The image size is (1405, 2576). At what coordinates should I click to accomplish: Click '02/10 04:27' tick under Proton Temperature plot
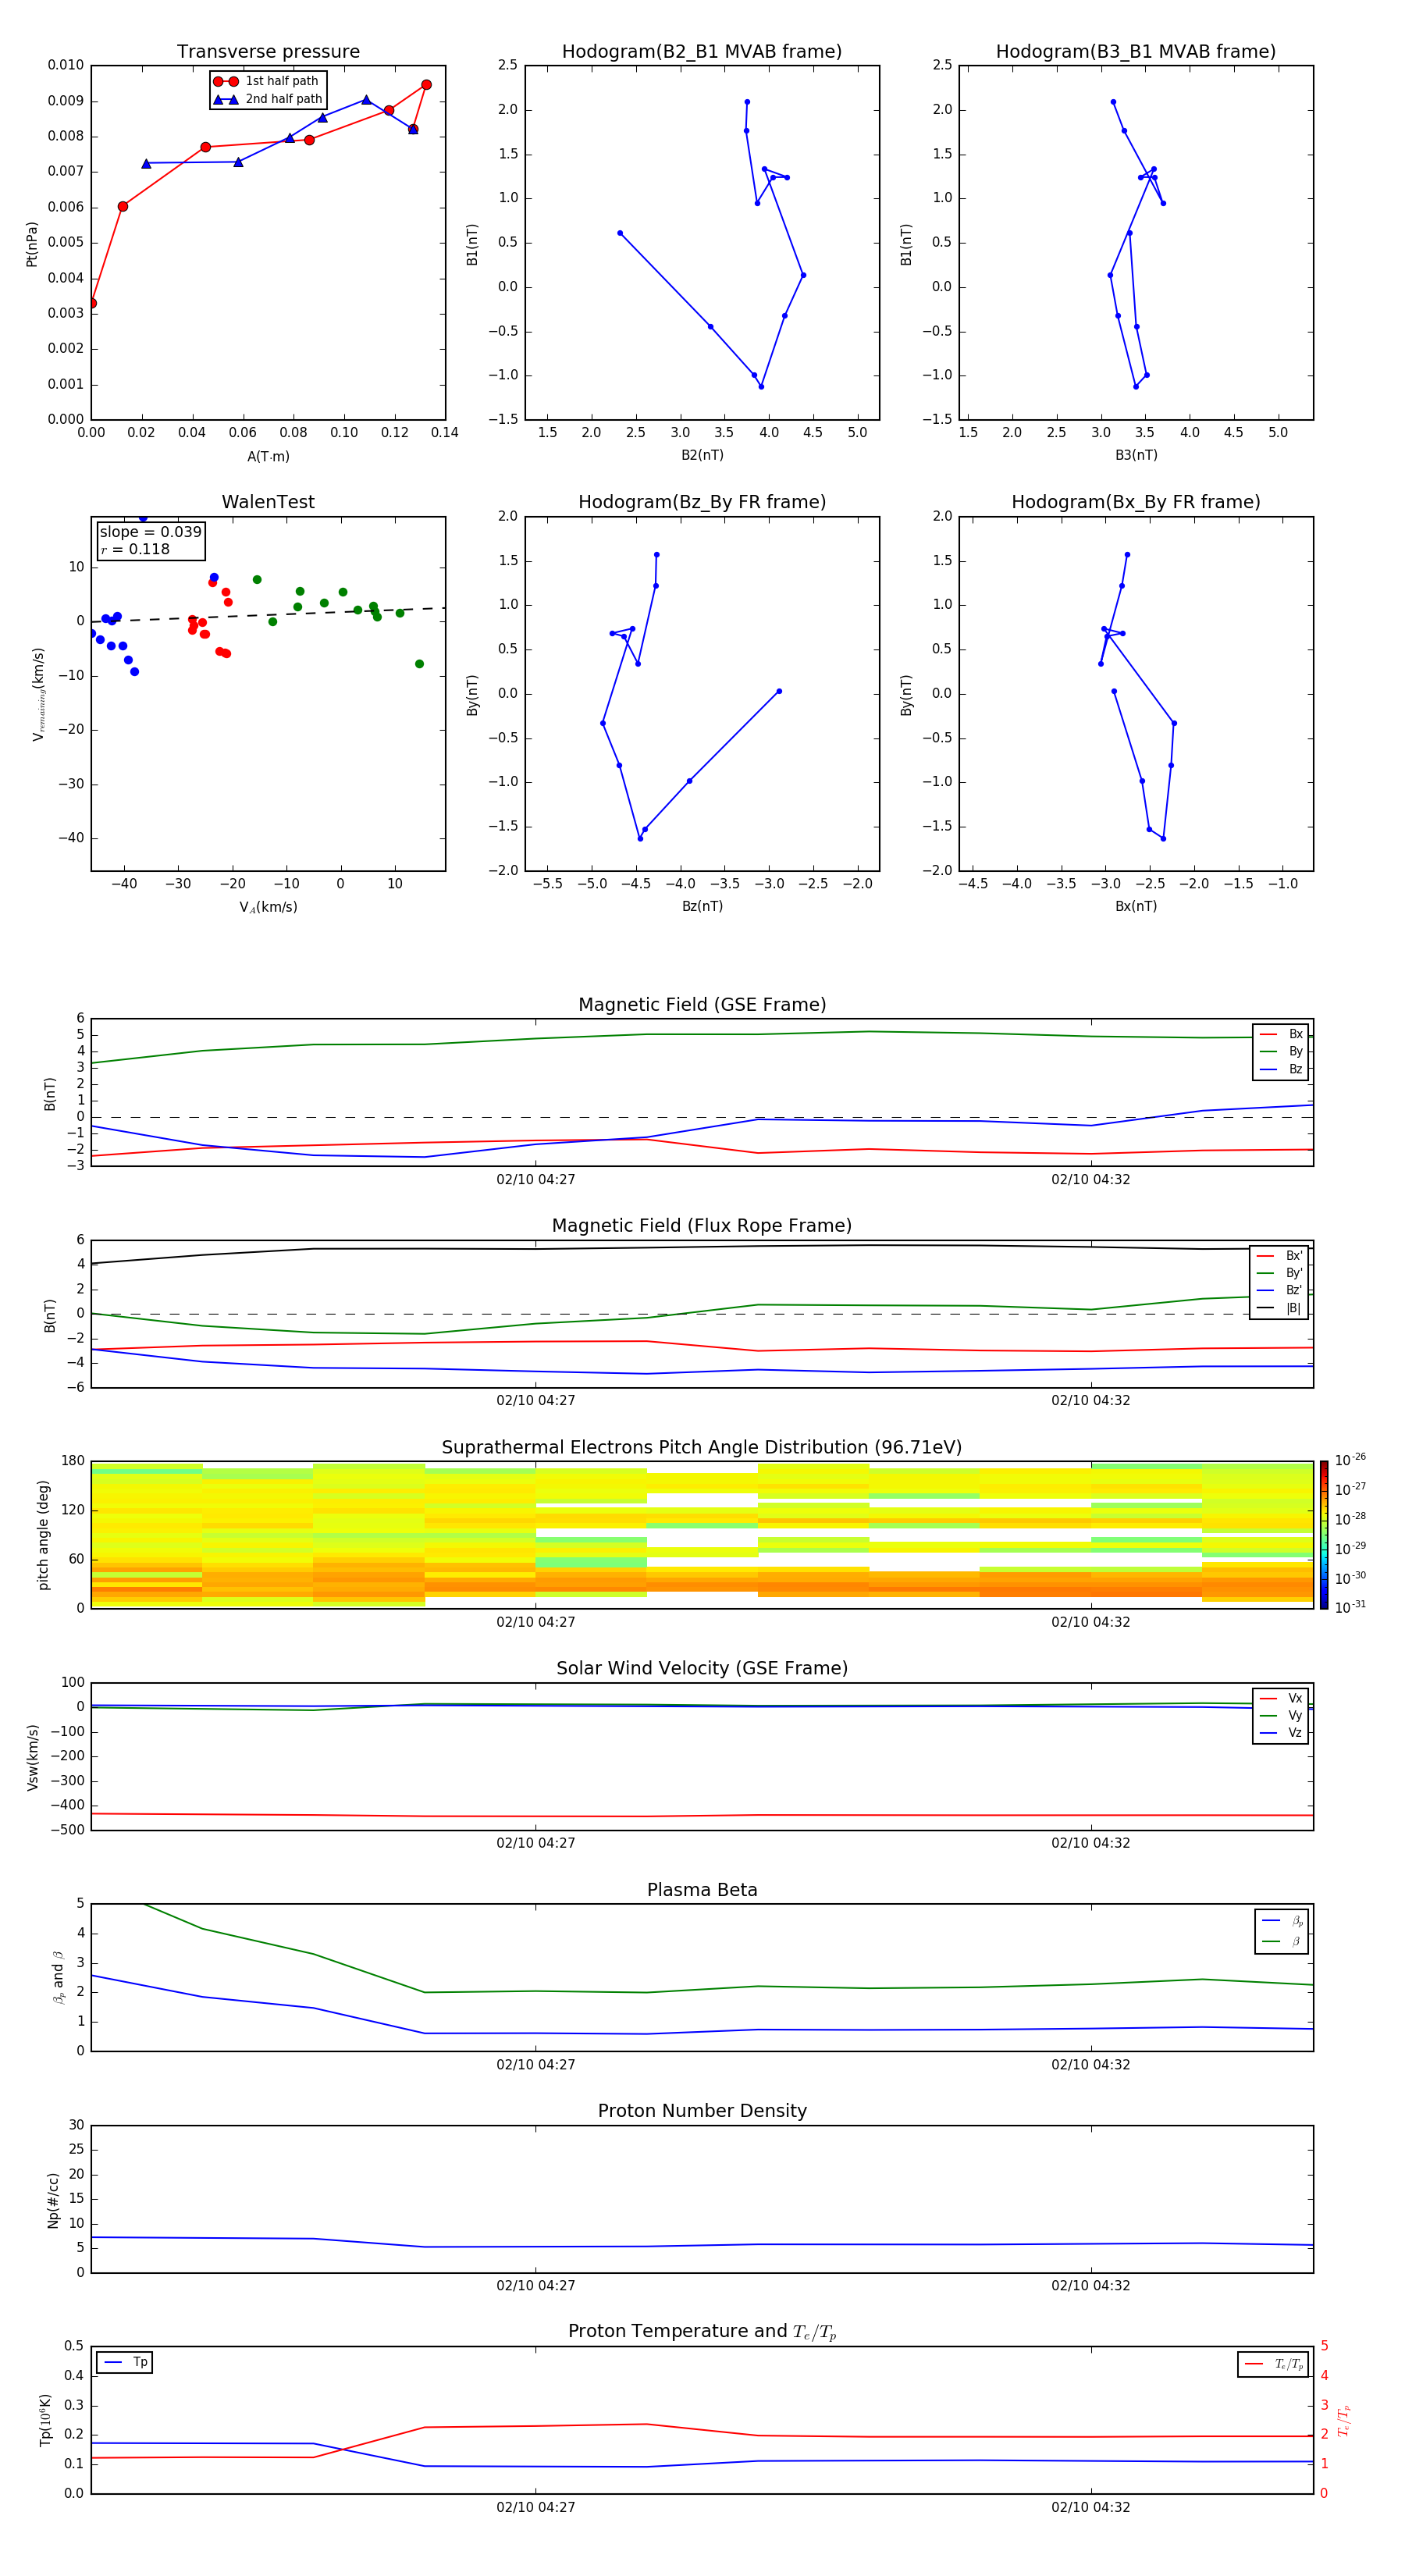pos(536,2508)
